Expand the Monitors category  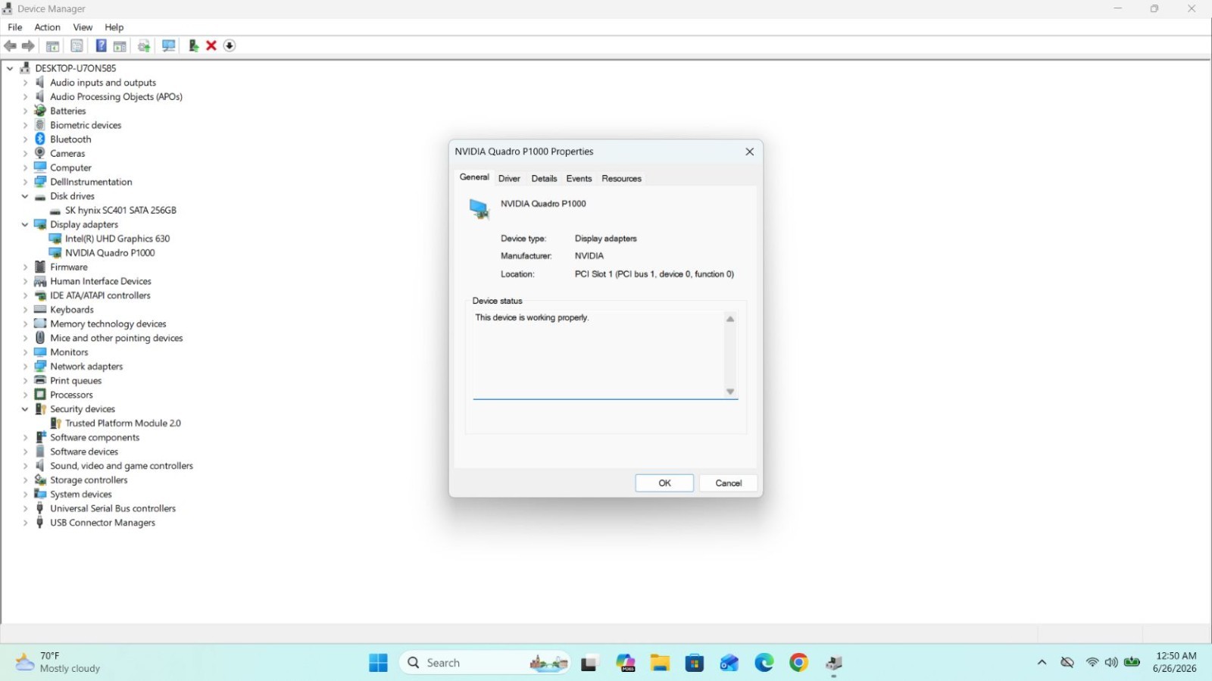tap(25, 352)
